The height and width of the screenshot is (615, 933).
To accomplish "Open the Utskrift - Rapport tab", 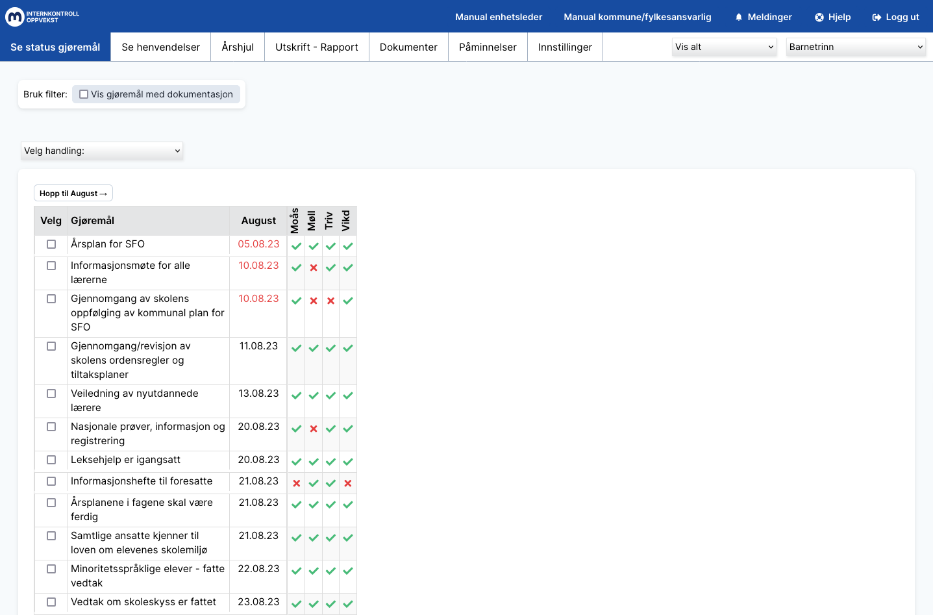I will 317,47.
